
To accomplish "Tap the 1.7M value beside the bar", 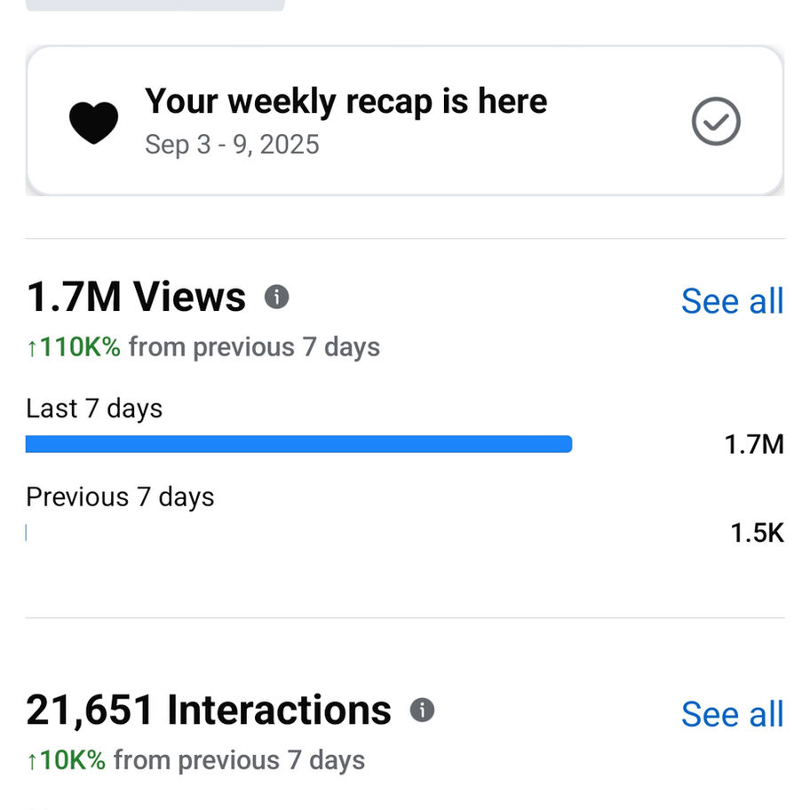I will coord(754,444).
